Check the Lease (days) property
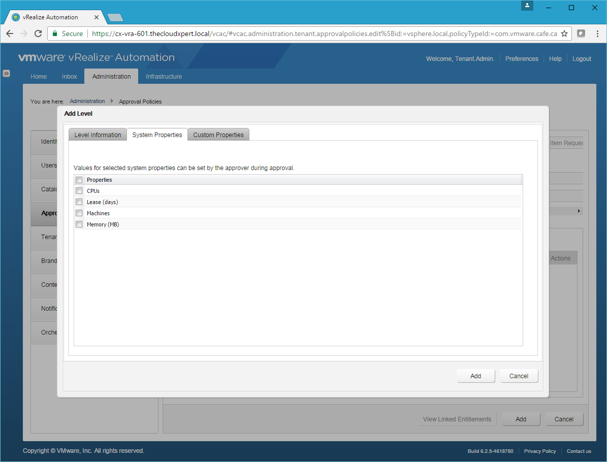This screenshot has width=607, height=462. (x=79, y=202)
